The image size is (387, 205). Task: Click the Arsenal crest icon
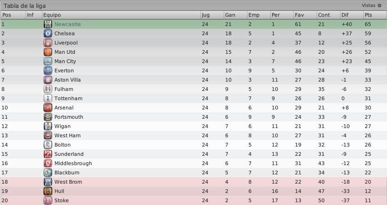pyautogui.click(x=48, y=108)
